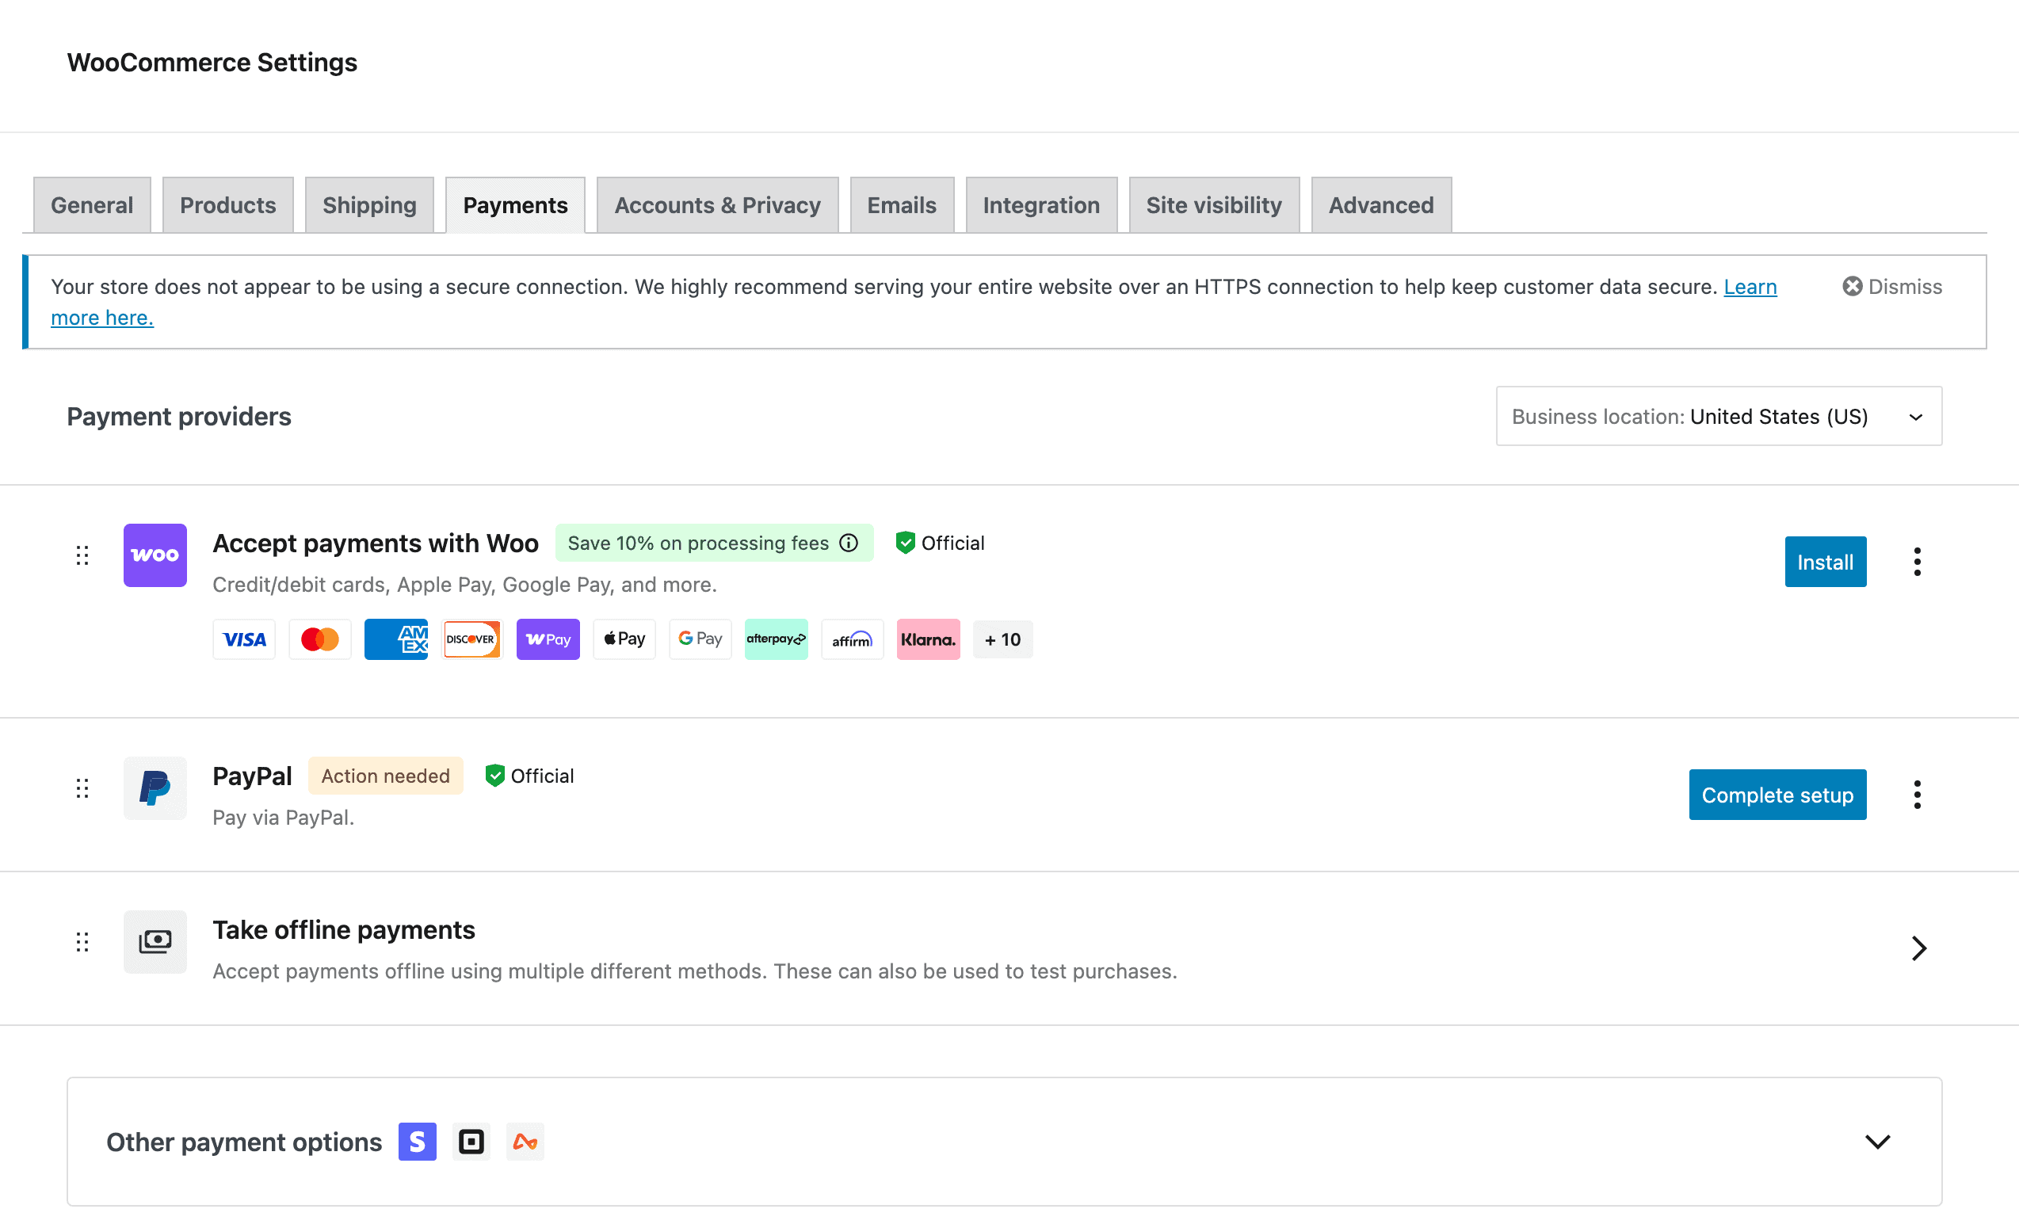This screenshot has width=2019, height=1228.
Task: Switch to the Shipping tab
Action: pos(368,205)
